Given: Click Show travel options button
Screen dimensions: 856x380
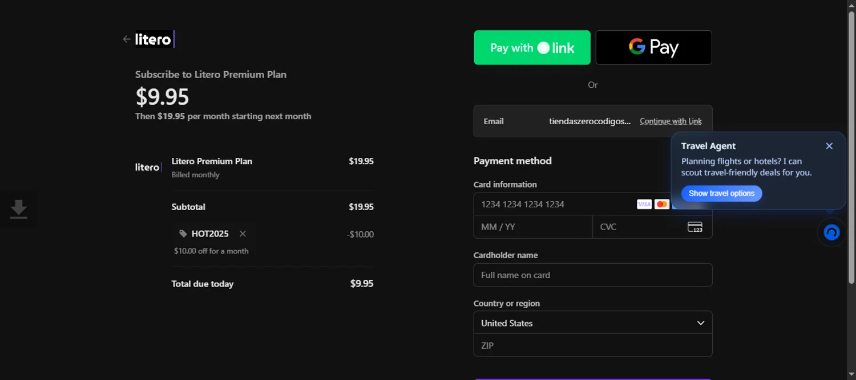Looking at the screenshot, I should [721, 193].
